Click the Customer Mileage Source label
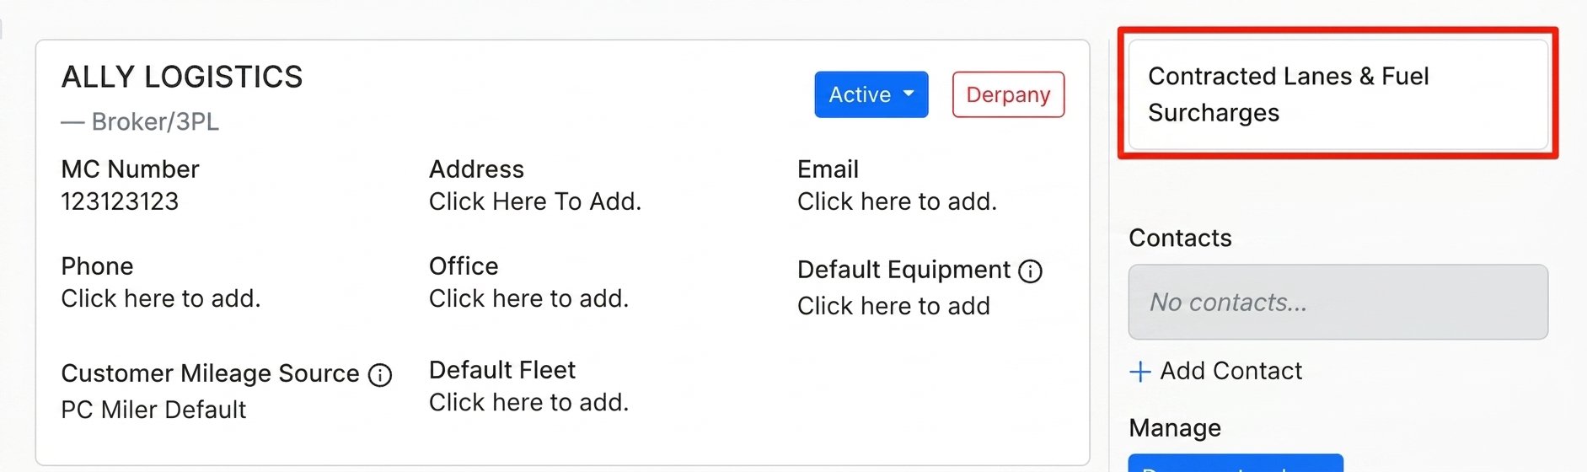This screenshot has width=1587, height=472. pyautogui.click(x=210, y=373)
